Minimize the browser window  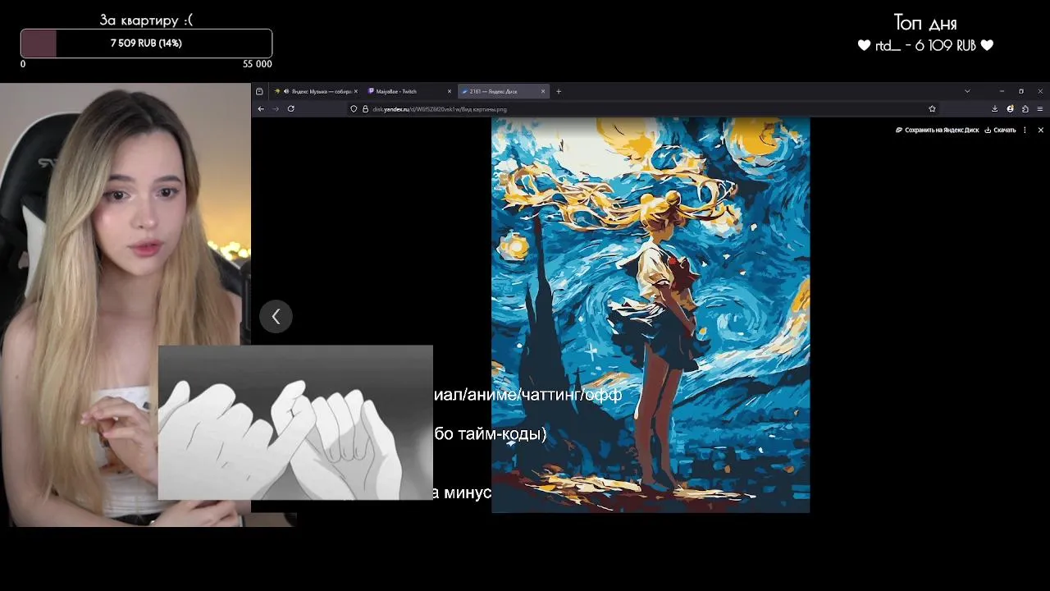1002,91
